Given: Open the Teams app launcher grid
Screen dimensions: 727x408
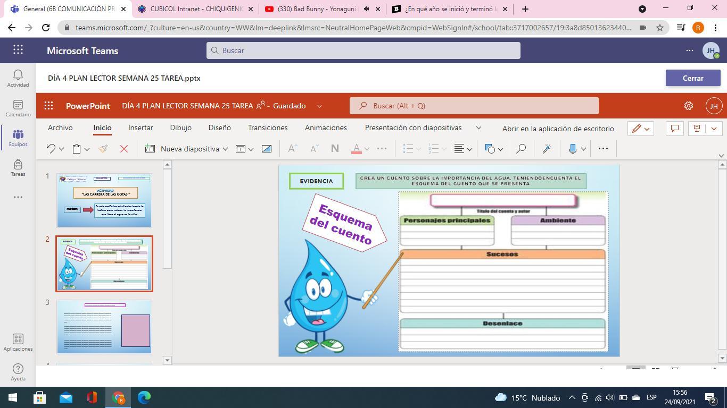Looking at the screenshot, I should pyautogui.click(x=18, y=50).
